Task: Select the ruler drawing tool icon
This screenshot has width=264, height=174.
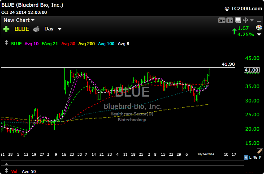Action: (260, 151)
